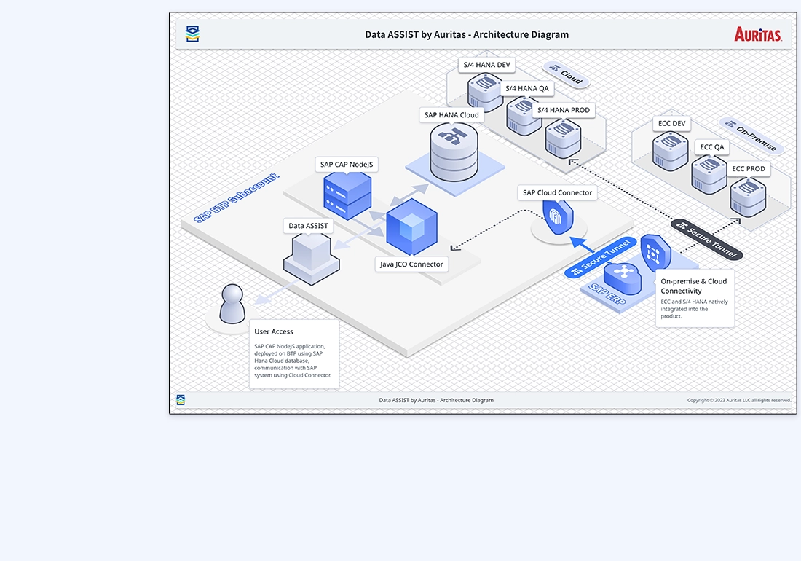Click the ECC and S/4 HANA integration description

coord(694,309)
